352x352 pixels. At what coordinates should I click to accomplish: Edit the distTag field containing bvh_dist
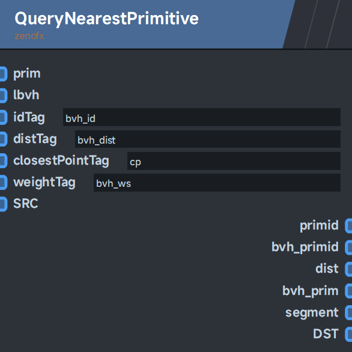coord(208,139)
